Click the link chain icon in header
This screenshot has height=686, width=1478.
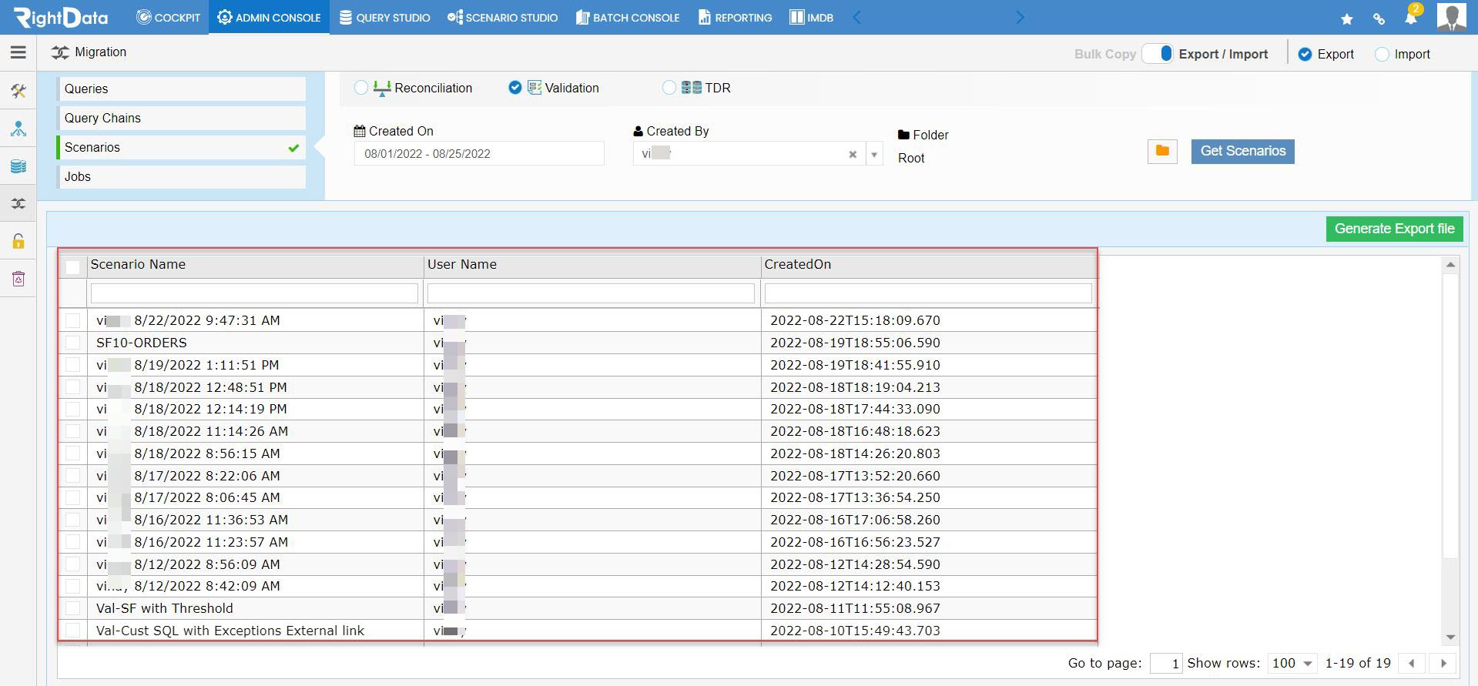tap(1379, 18)
